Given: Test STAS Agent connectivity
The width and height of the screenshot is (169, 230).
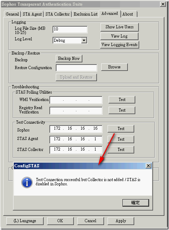Looking at the screenshot, I should 121,139.
